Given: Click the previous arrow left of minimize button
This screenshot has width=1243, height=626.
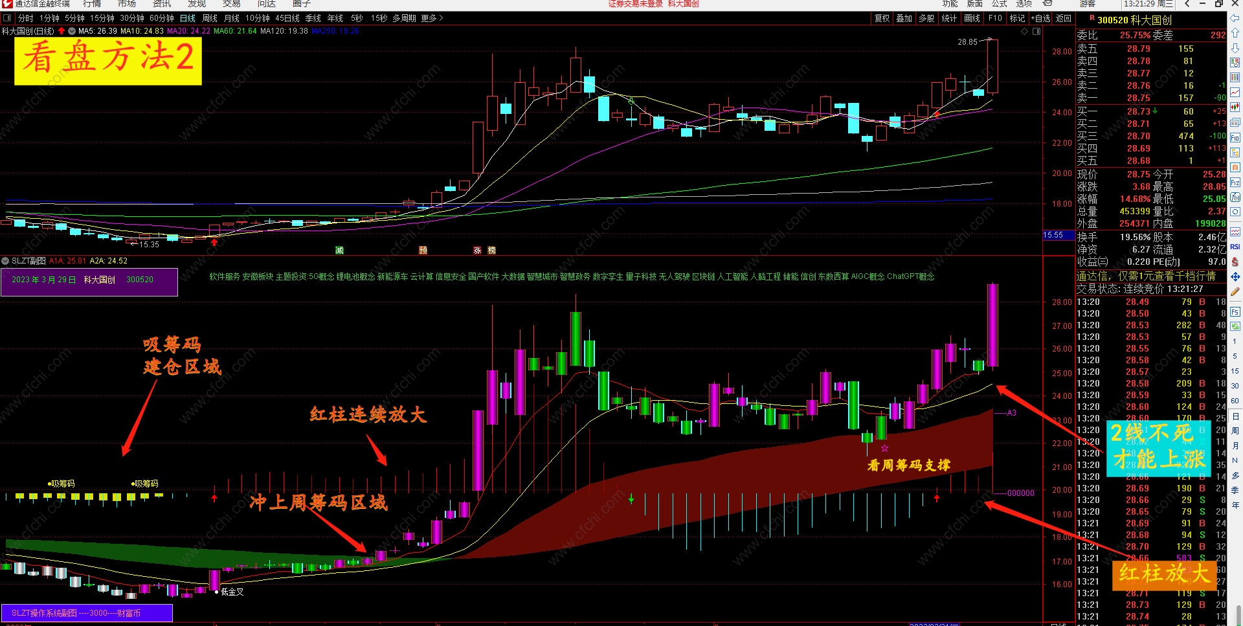Looking at the screenshot, I should [1187, 4].
